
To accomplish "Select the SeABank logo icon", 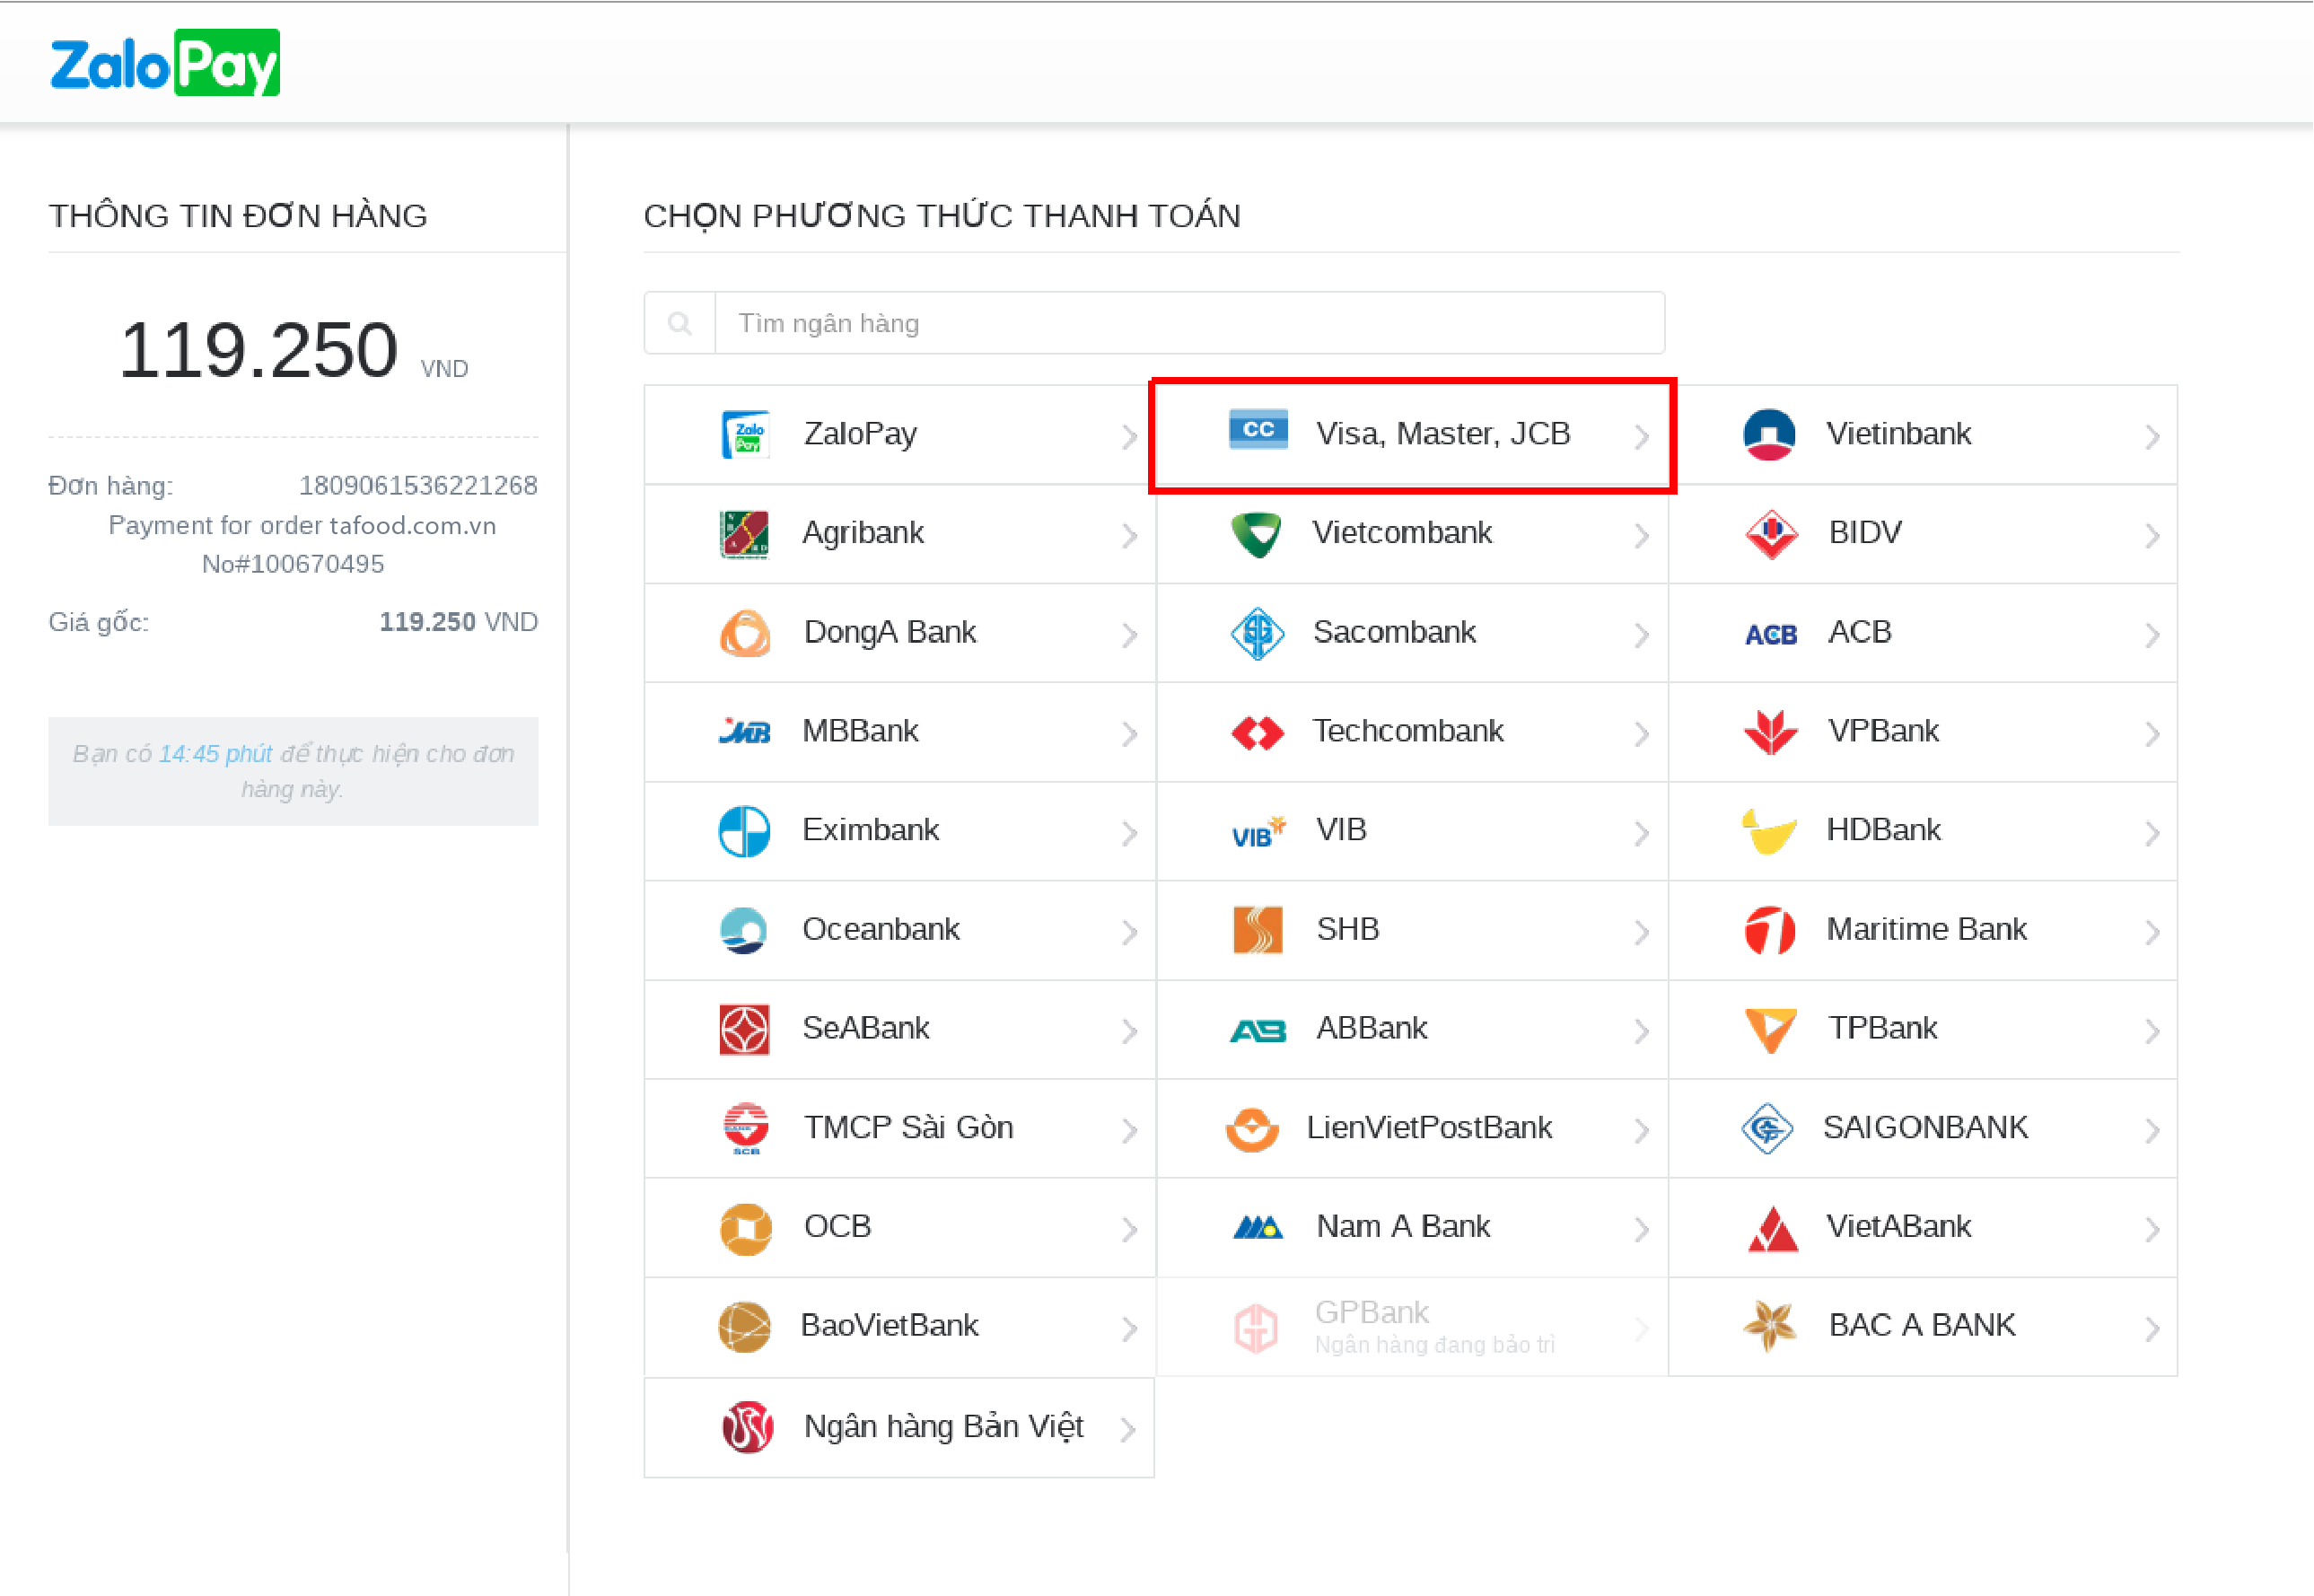I will tap(745, 1030).
